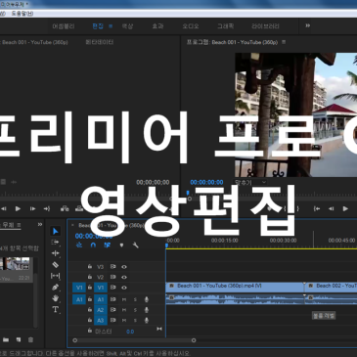
Task: Switch to the 효과 workspace tab
Action: coord(157,26)
